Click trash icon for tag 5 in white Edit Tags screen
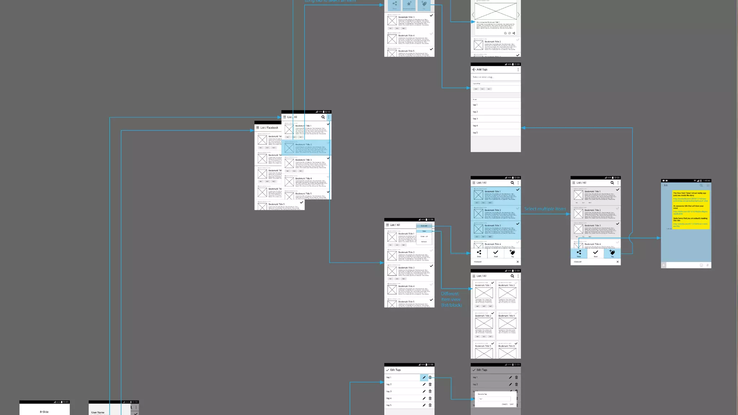 [x=430, y=405]
